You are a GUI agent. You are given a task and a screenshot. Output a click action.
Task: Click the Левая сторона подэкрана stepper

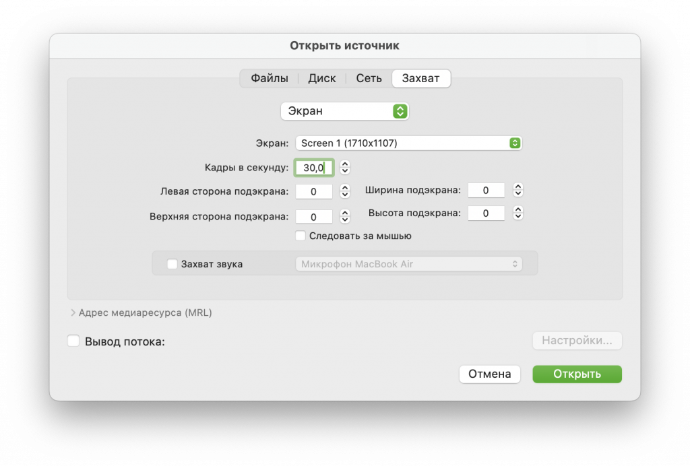tap(345, 192)
